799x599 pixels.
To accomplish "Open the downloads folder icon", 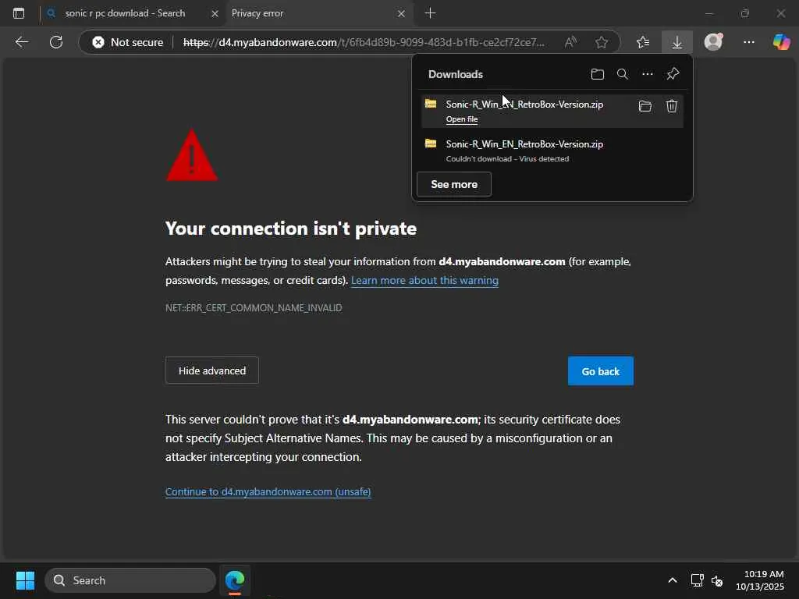I will pyautogui.click(x=598, y=74).
